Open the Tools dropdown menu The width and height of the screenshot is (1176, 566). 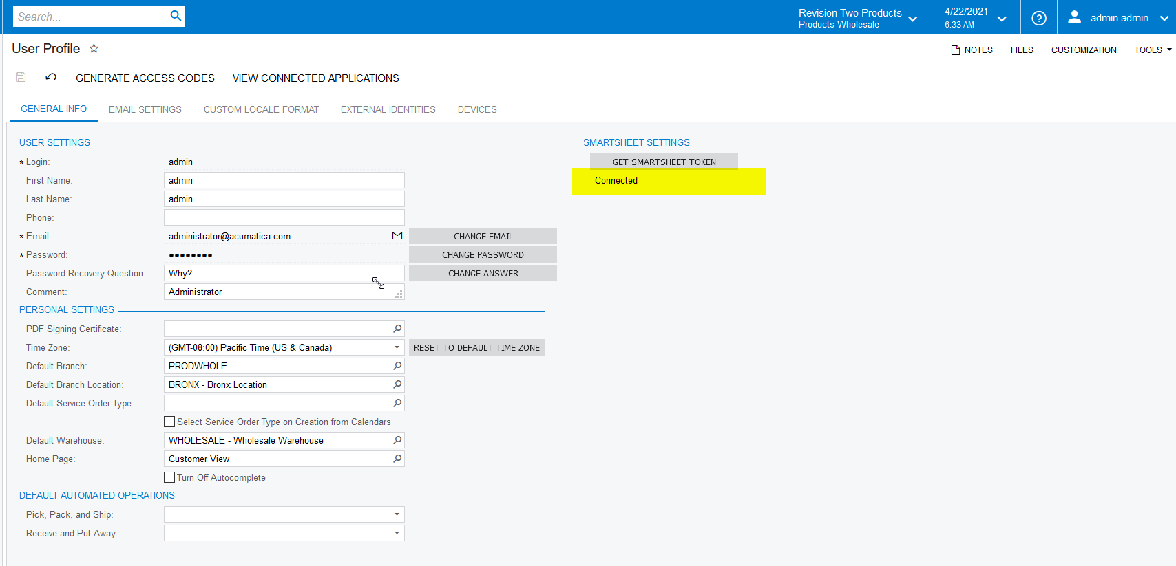click(x=1153, y=50)
